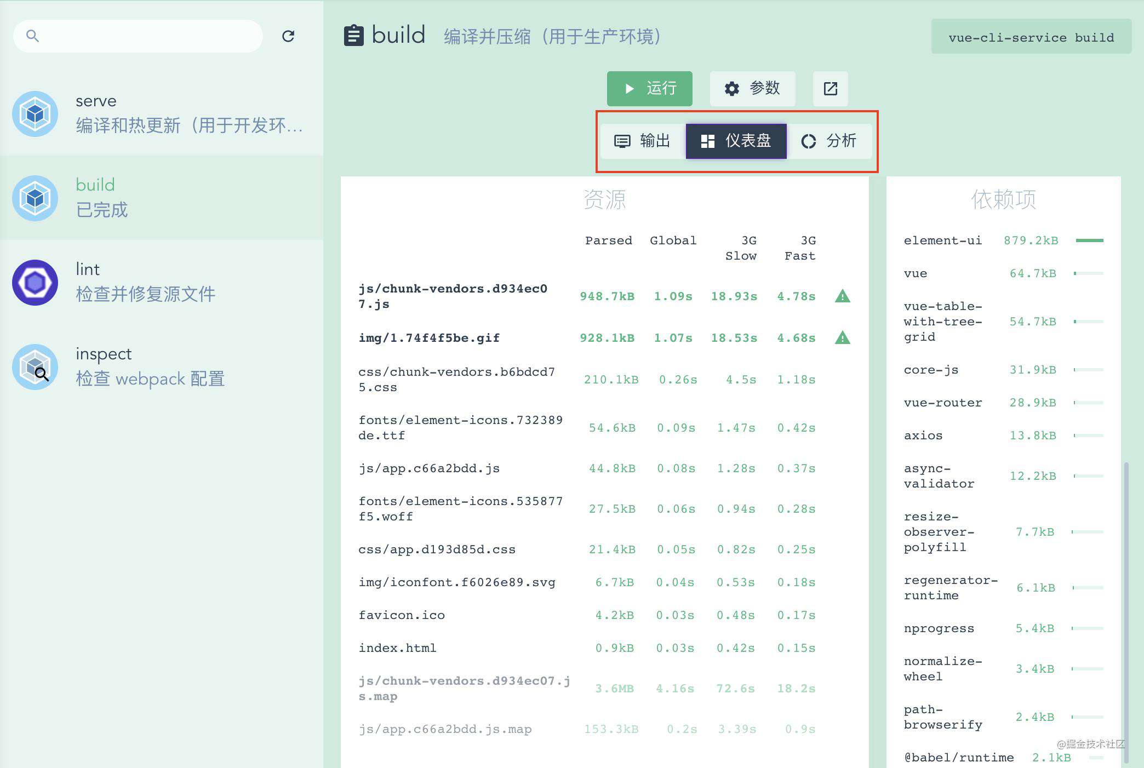Click the refresh tasks icon

click(x=288, y=36)
